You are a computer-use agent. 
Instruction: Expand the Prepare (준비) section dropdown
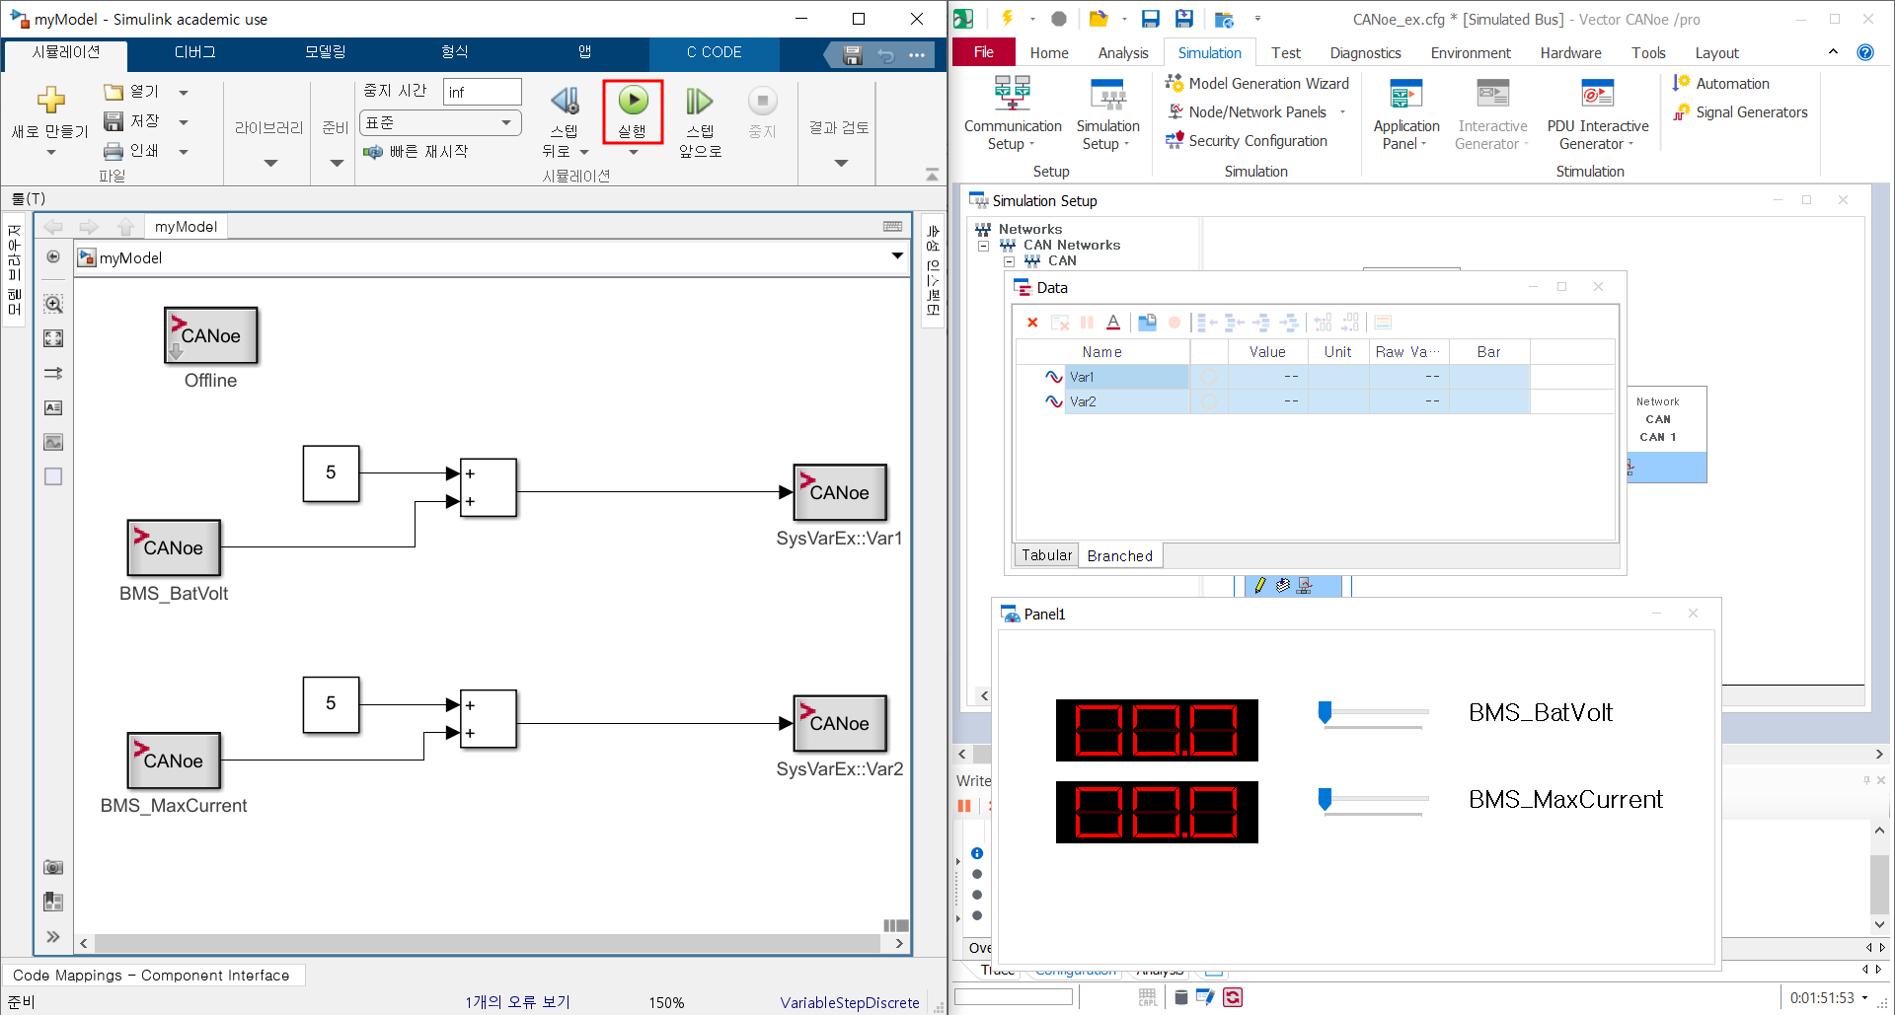coord(337,164)
